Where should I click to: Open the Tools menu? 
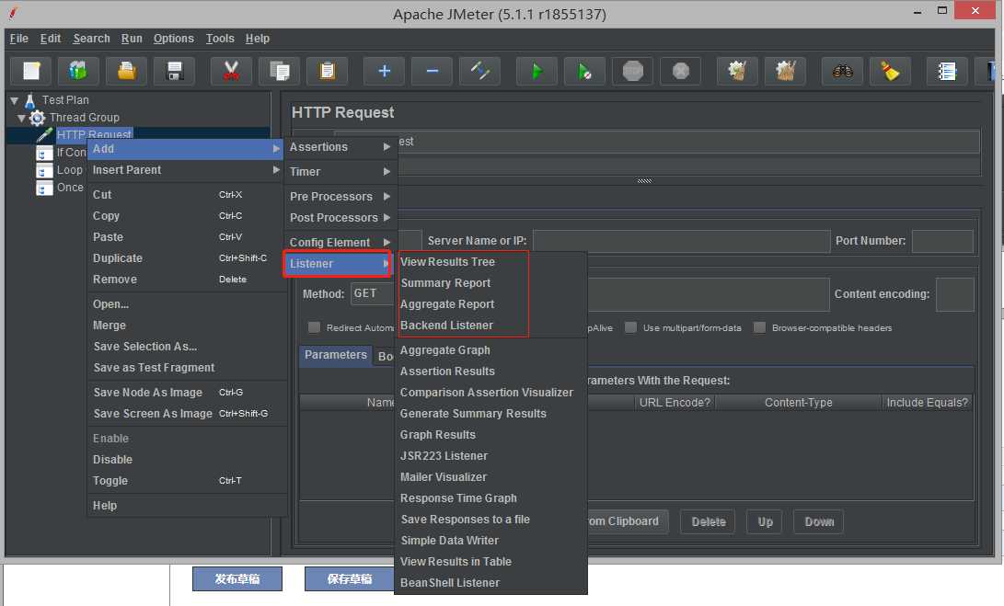click(220, 39)
